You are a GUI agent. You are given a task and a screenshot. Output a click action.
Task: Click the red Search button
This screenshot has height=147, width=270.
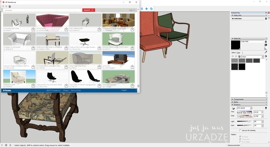pos(89,10)
